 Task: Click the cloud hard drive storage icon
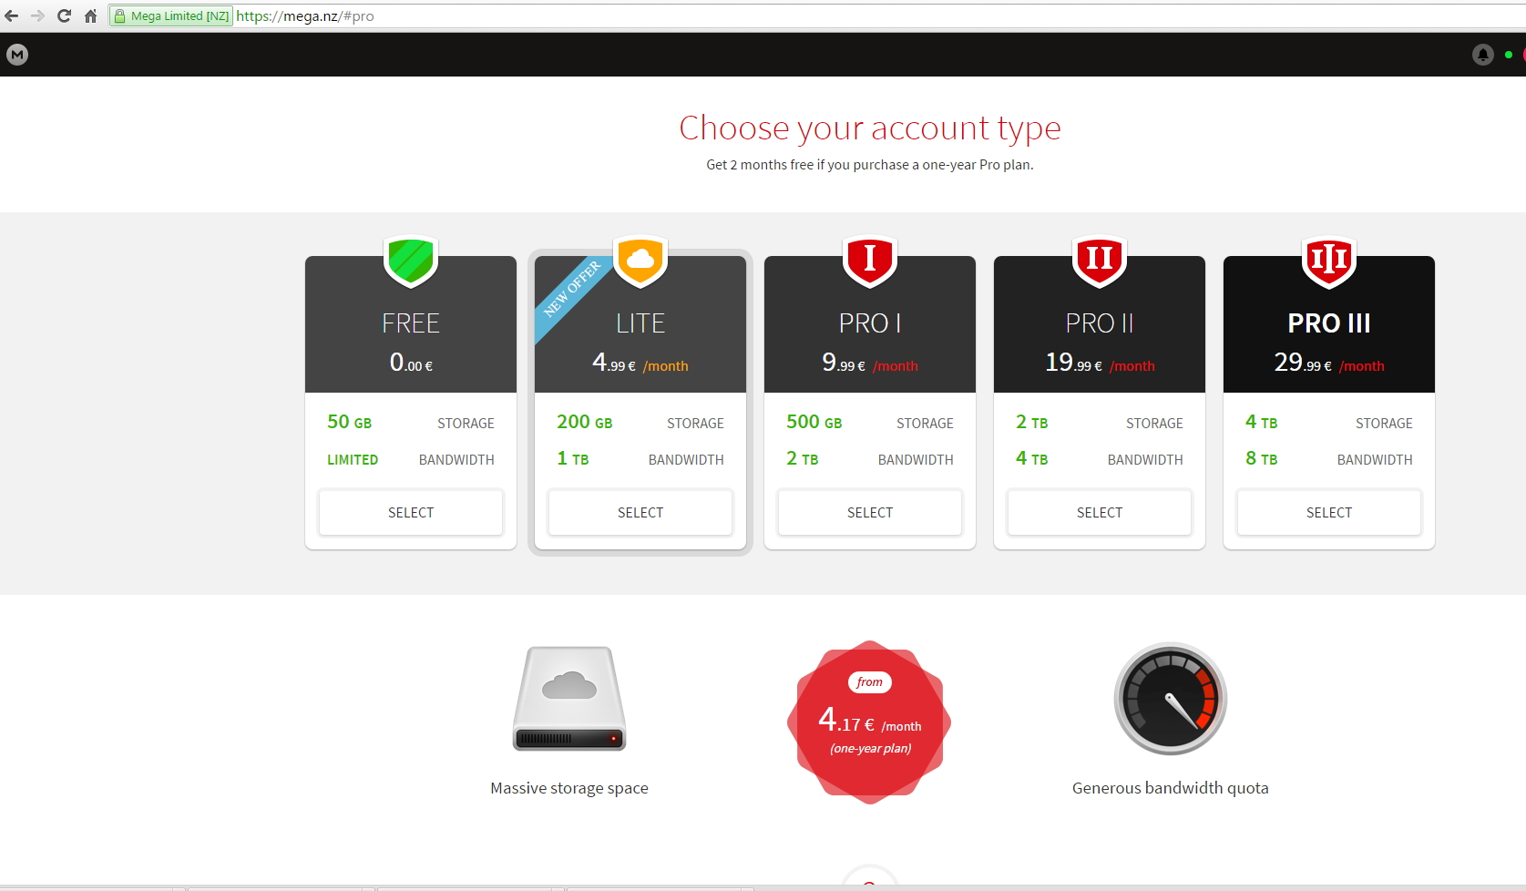(569, 699)
